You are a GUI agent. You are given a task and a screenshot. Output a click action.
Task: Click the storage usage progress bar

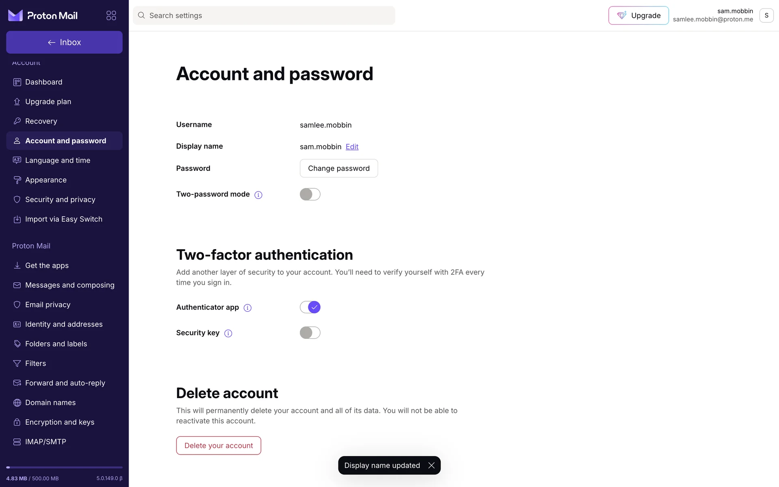coord(64,468)
